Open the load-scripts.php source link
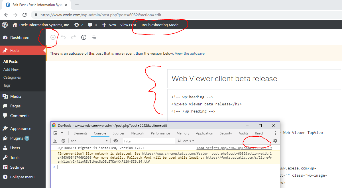 (234, 148)
